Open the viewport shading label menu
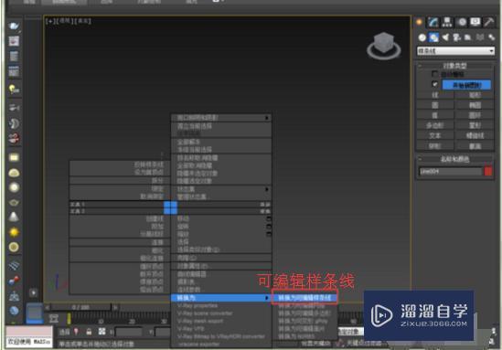The image size is (502, 350). pos(83,21)
